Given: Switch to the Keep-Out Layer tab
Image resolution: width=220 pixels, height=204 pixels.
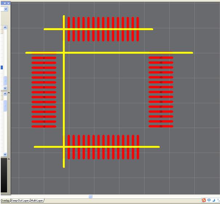Looking at the screenshot, I should 20,200.
